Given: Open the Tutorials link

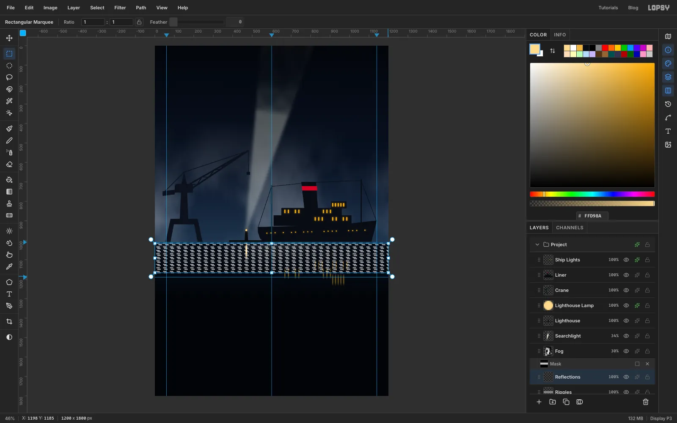Looking at the screenshot, I should pos(608,8).
